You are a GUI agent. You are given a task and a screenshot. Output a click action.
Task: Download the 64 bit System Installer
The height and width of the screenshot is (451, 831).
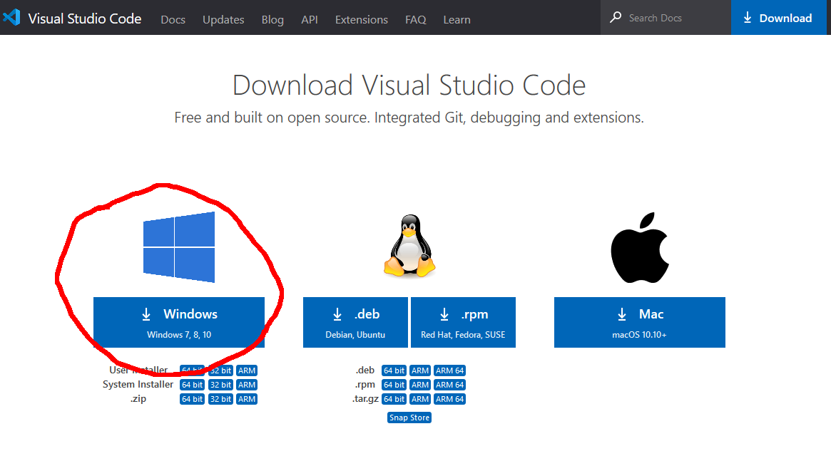192,384
